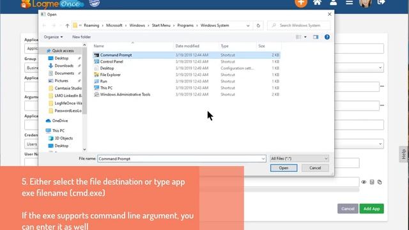Click the LogMeOnce logo
The image size is (409, 230).
point(52,4)
